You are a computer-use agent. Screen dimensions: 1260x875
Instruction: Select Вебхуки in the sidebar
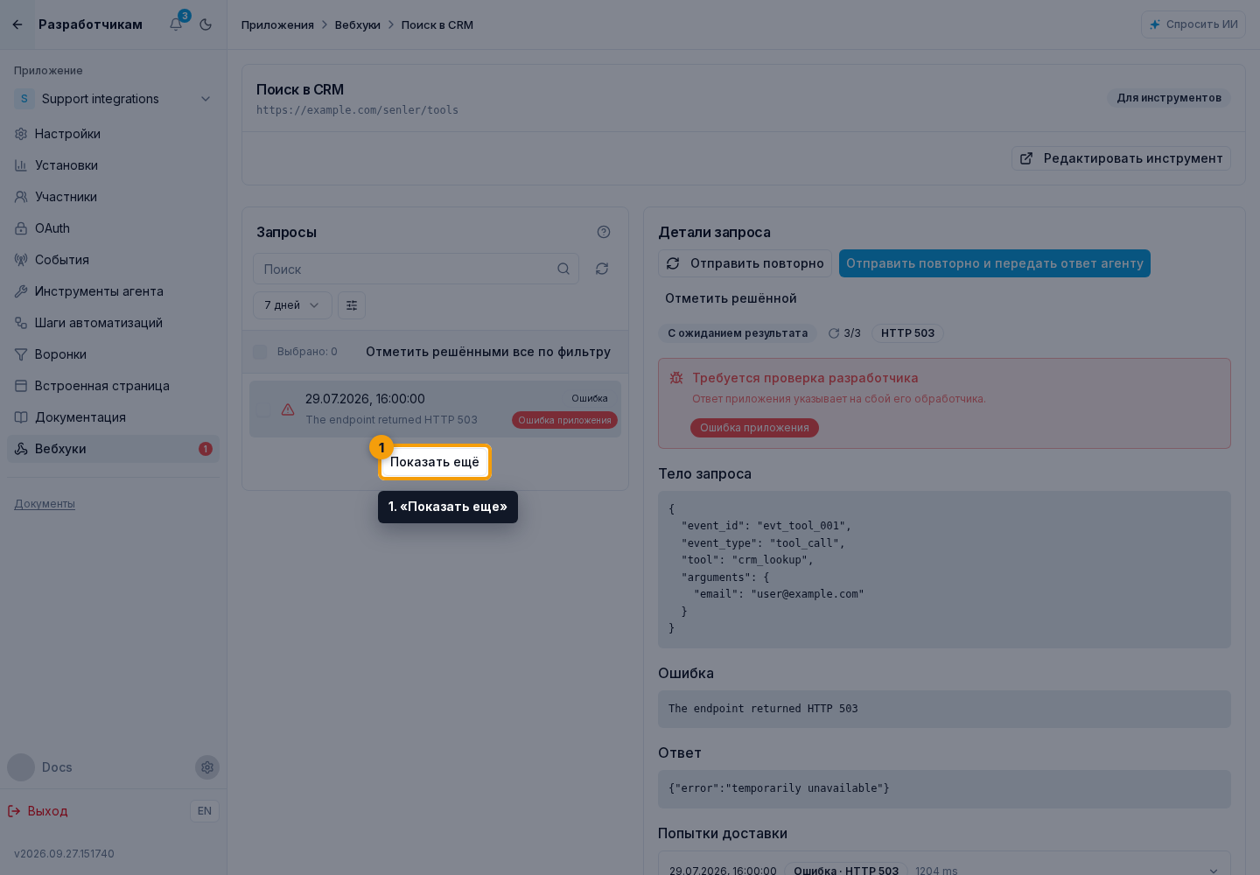113,449
